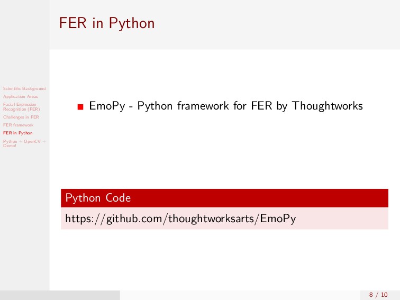Screen dimensions: 400x300
Task: Select the word EmoPy in the bullet line
Action: click(107, 106)
